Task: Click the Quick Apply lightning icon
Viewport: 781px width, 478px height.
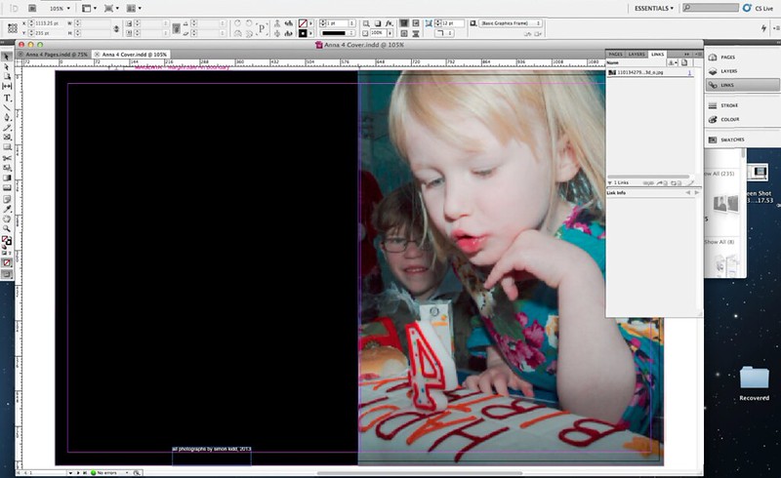Action: [x=763, y=28]
